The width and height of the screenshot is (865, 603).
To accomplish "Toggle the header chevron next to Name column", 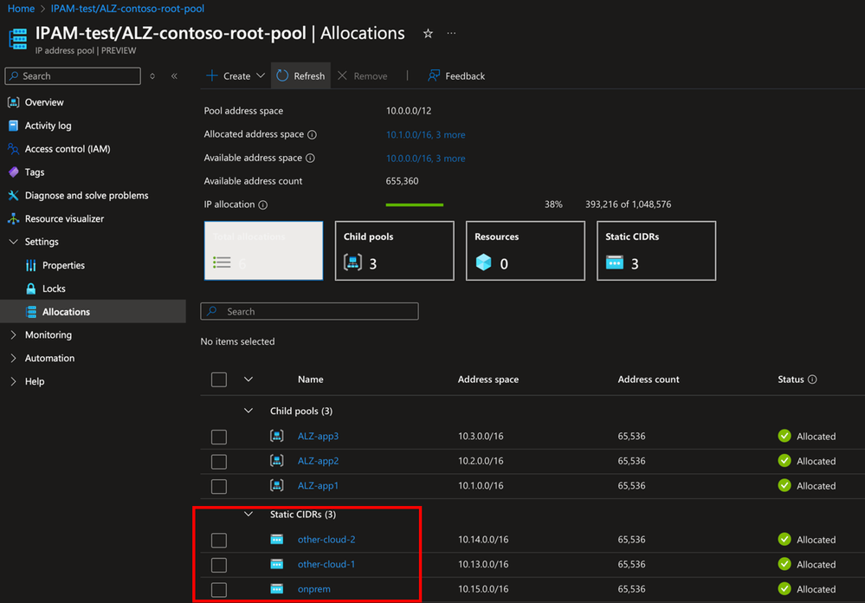I will pyautogui.click(x=249, y=379).
